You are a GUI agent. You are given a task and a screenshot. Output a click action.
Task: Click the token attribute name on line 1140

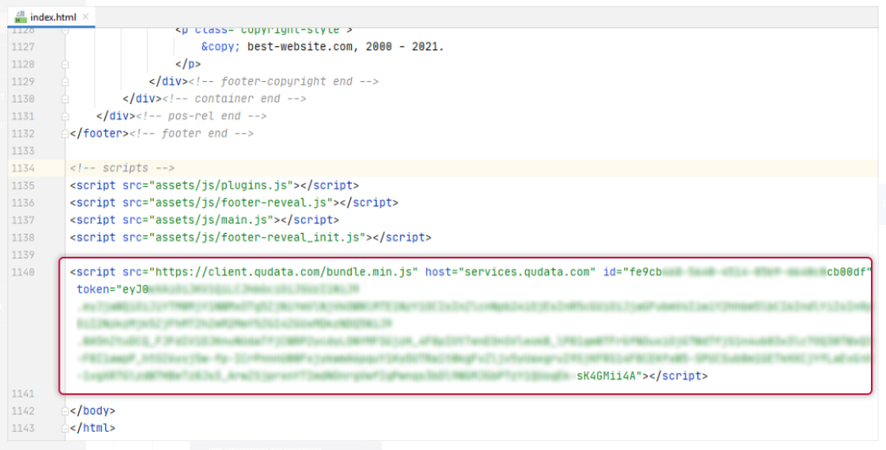coord(92,289)
